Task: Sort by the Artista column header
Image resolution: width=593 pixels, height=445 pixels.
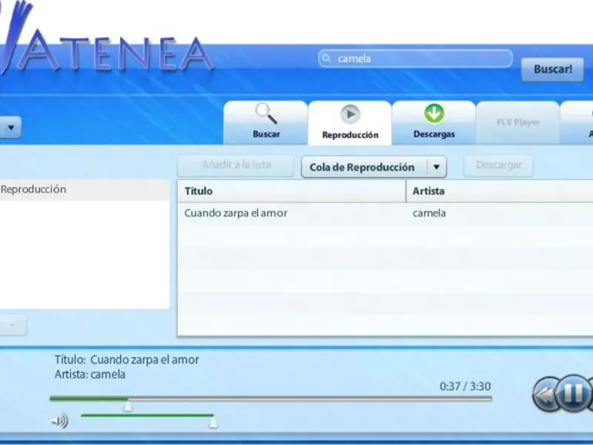Action: (500, 191)
